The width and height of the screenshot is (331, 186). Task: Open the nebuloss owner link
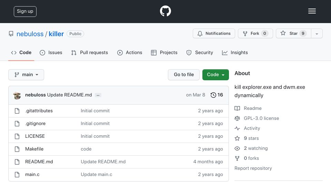pos(30,34)
